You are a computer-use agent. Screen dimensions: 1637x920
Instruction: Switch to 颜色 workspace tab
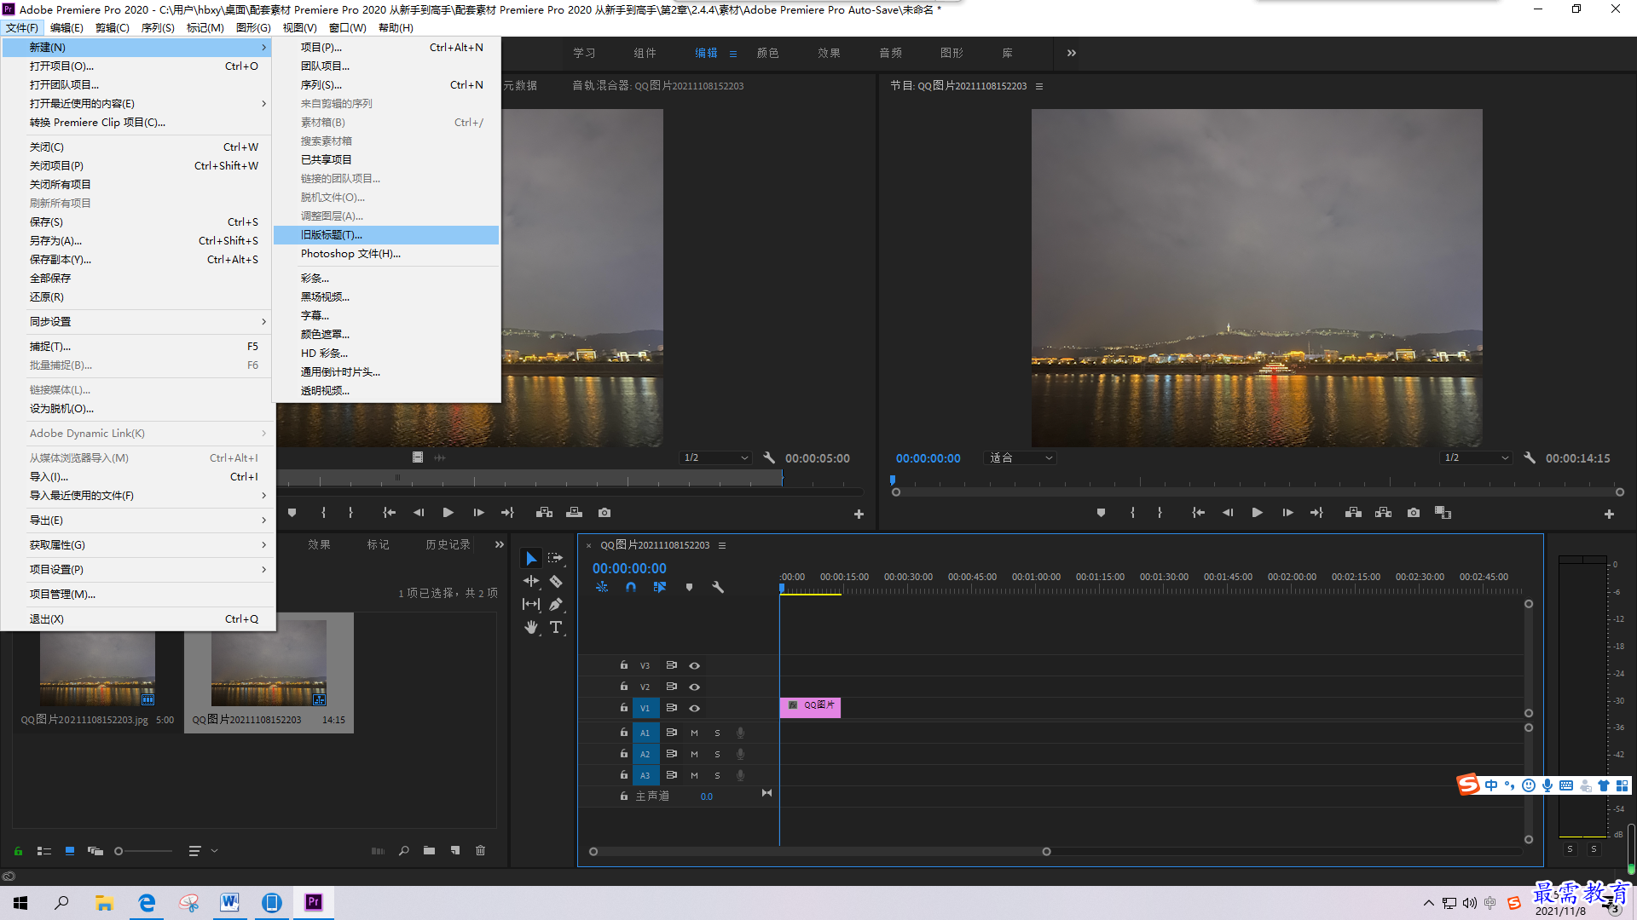(x=767, y=53)
